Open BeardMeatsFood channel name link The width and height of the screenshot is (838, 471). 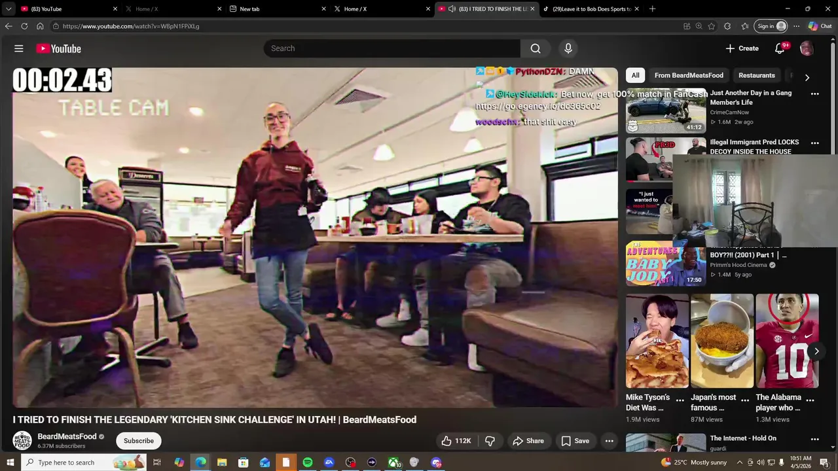coord(67,436)
